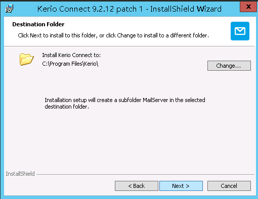The width and height of the screenshot is (258, 199).
Task: Close the InstallShield Wizard with the red X
Action: pos(248,7)
